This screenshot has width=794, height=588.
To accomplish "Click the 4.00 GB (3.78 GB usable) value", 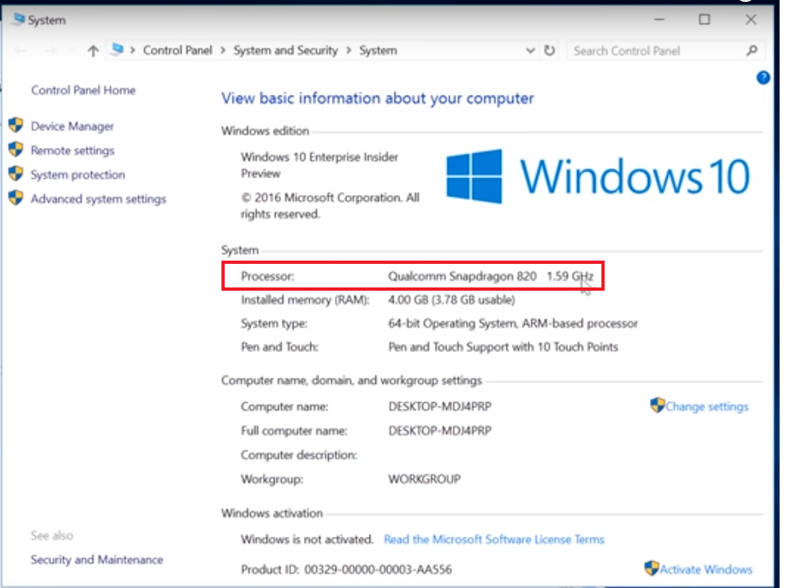I will 451,300.
